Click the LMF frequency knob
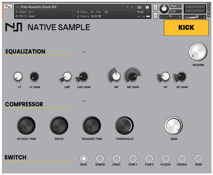Image resolution: width=213 pixels, height=175 pixels. point(67,76)
